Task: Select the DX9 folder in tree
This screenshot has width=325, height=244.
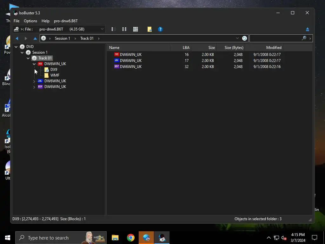Action: (x=54, y=70)
